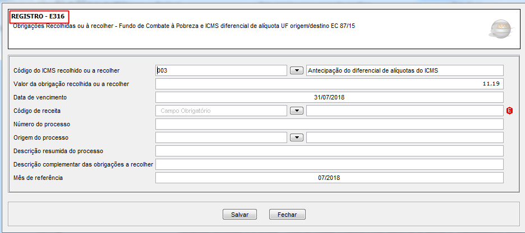Image resolution: width=525 pixels, height=233 pixels.
Task: Focus the Número do processo field
Action: [x=329, y=124]
